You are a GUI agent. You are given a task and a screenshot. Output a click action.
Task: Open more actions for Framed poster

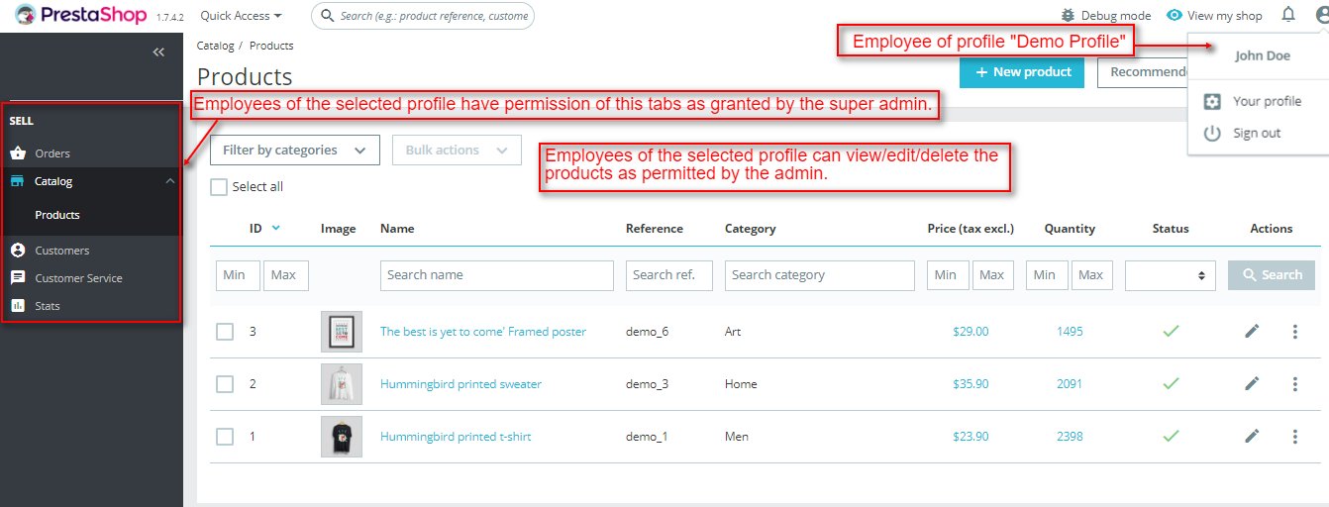tap(1295, 332)
